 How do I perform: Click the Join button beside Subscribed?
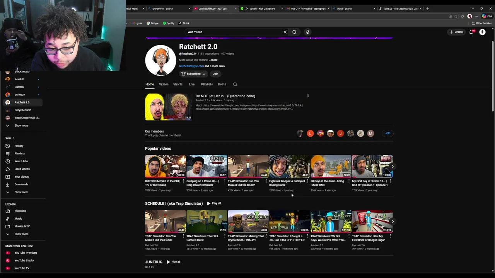coord(215,74)
